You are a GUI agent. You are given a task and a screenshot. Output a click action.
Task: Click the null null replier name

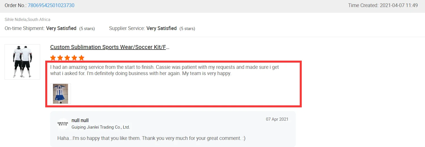pyautogui.click(x=80, y=120)
